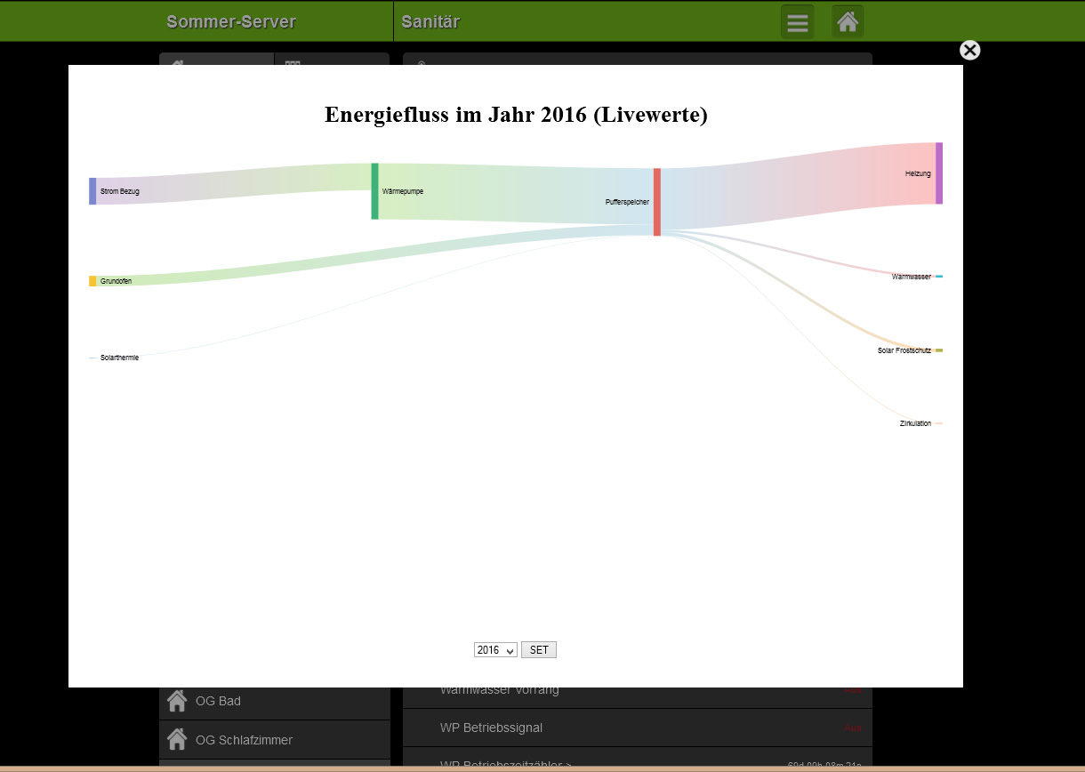Click house icon beside OG Bad
The image size is (1085, 772).
coord(177,701)
